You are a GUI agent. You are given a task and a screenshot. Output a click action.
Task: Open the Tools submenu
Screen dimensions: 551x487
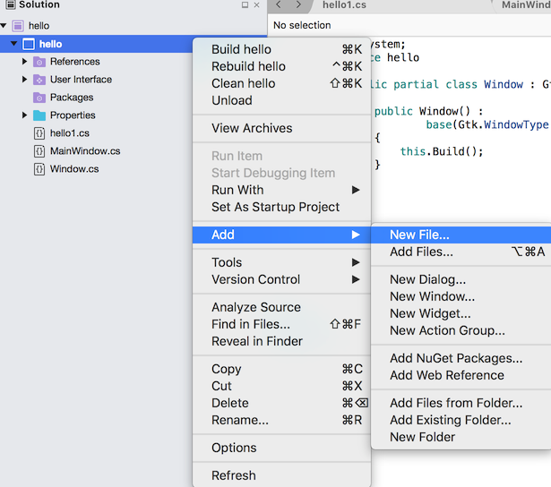click(227, 262)
